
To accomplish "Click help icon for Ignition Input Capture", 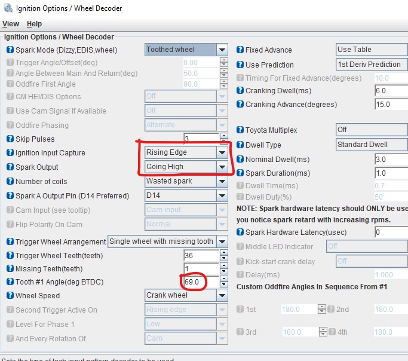I will 10,153.
